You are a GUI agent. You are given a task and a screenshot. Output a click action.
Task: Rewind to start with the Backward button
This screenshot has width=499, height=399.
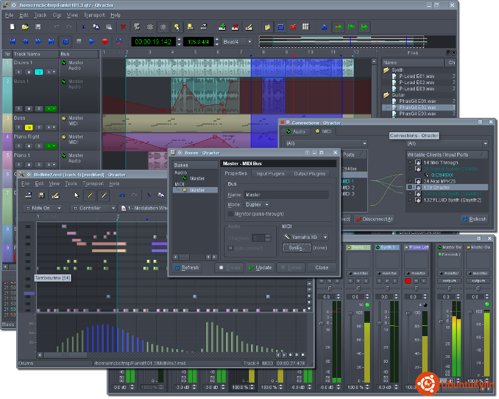(x=12, y=42)
